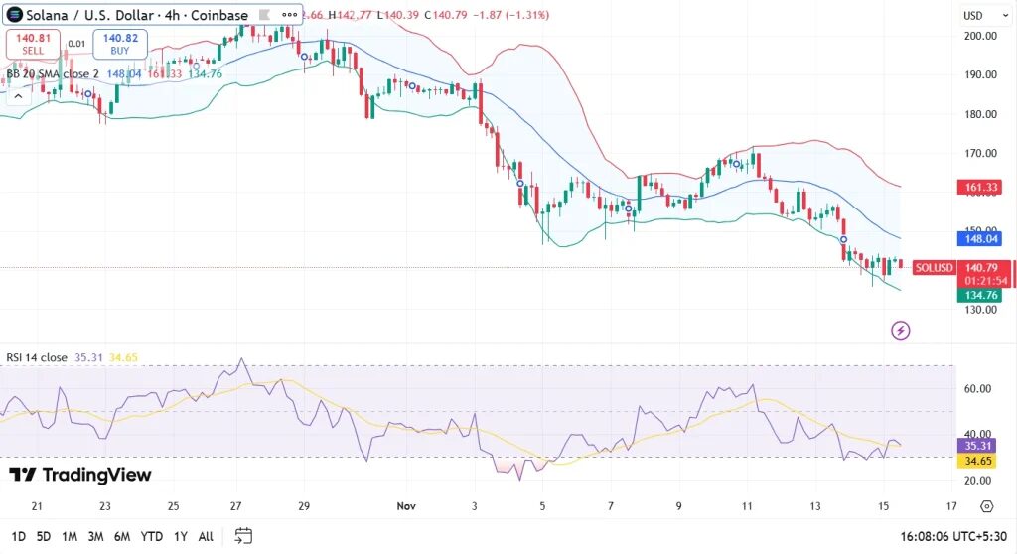This screenshot has width=1017, height=554.
Task: Click the purple lightning bolt icon
Action: click(901, 330)
